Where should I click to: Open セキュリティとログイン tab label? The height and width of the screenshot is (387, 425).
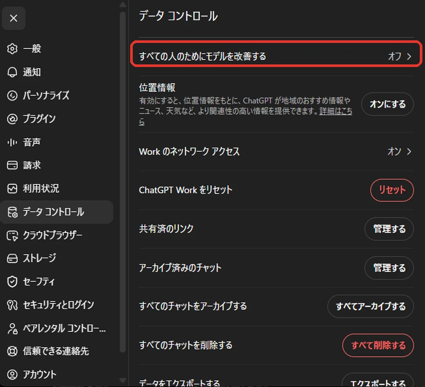tap(59, 305)
